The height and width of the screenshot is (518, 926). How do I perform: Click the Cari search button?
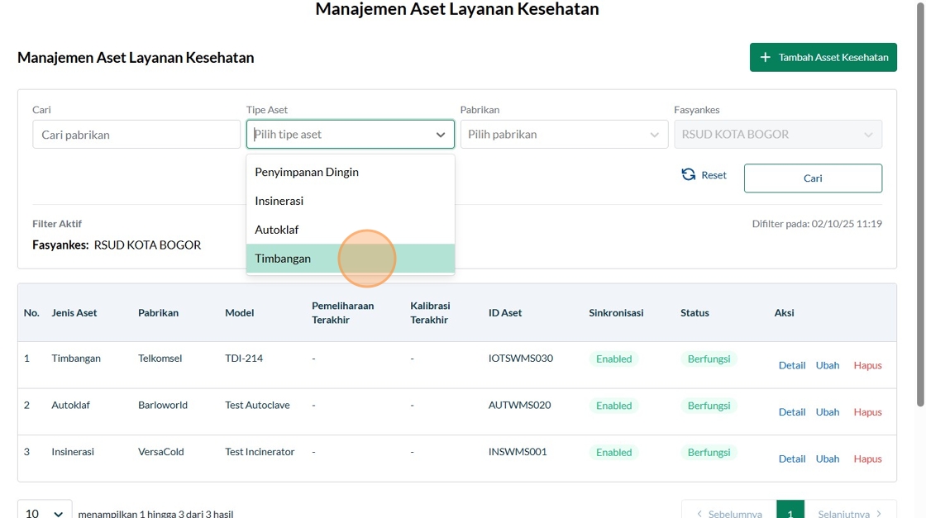tap(813, 178)
